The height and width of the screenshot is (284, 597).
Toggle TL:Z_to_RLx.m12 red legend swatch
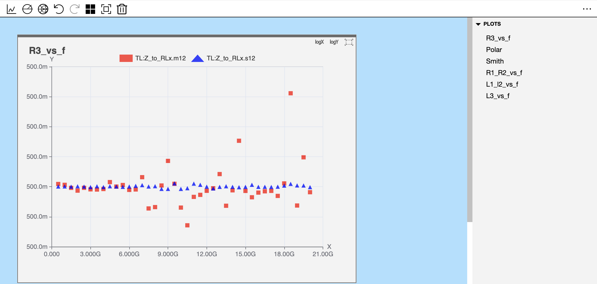tap(126, 58)
